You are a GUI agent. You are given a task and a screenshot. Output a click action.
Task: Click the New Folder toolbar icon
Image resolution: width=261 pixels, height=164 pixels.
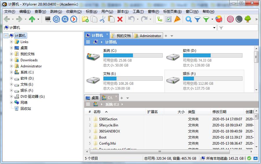pyautogui.click(x=85, y=19)
